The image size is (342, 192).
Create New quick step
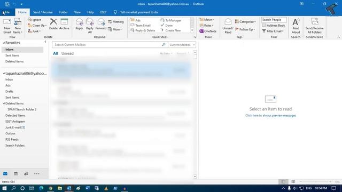(171, 30)
